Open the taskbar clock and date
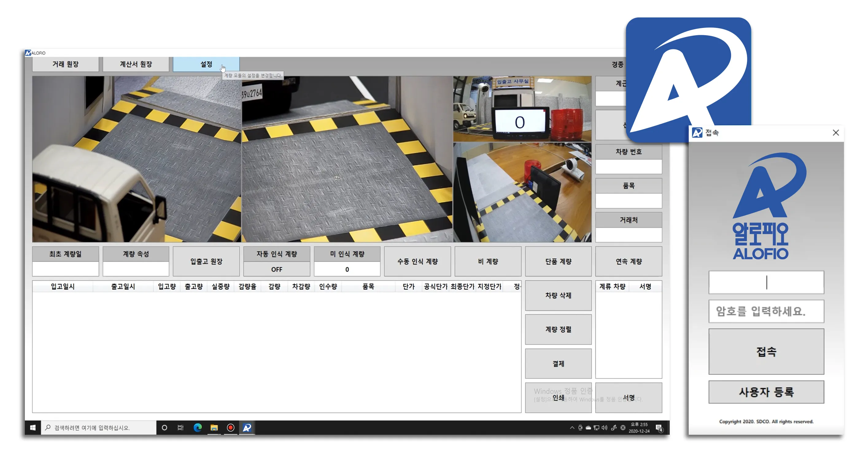Screen dimensions: 863x451 [x=639, y=428]
